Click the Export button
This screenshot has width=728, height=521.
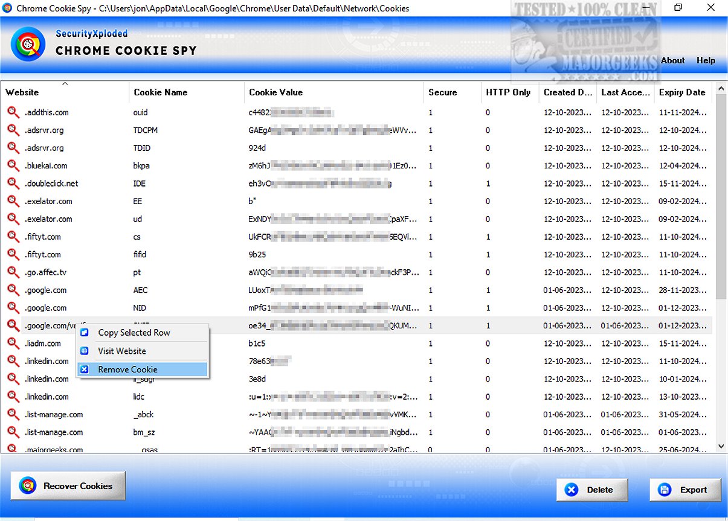[685, 490]
